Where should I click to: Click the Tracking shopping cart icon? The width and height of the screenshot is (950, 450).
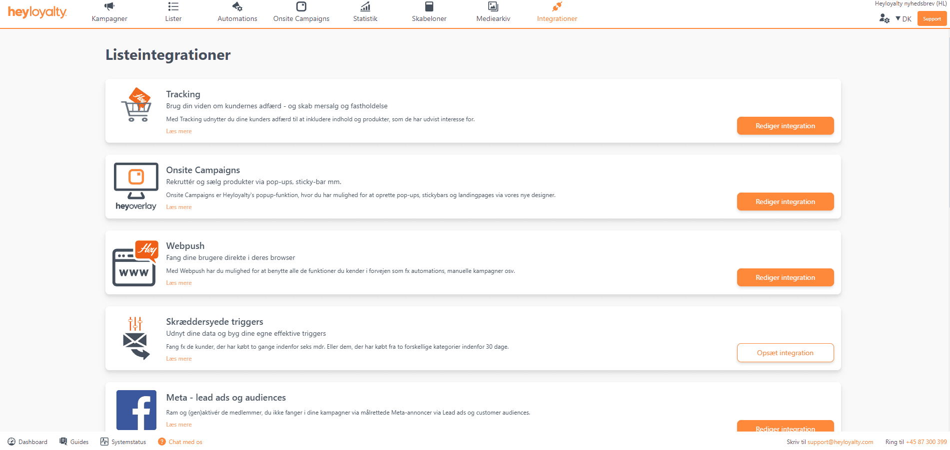136,105
